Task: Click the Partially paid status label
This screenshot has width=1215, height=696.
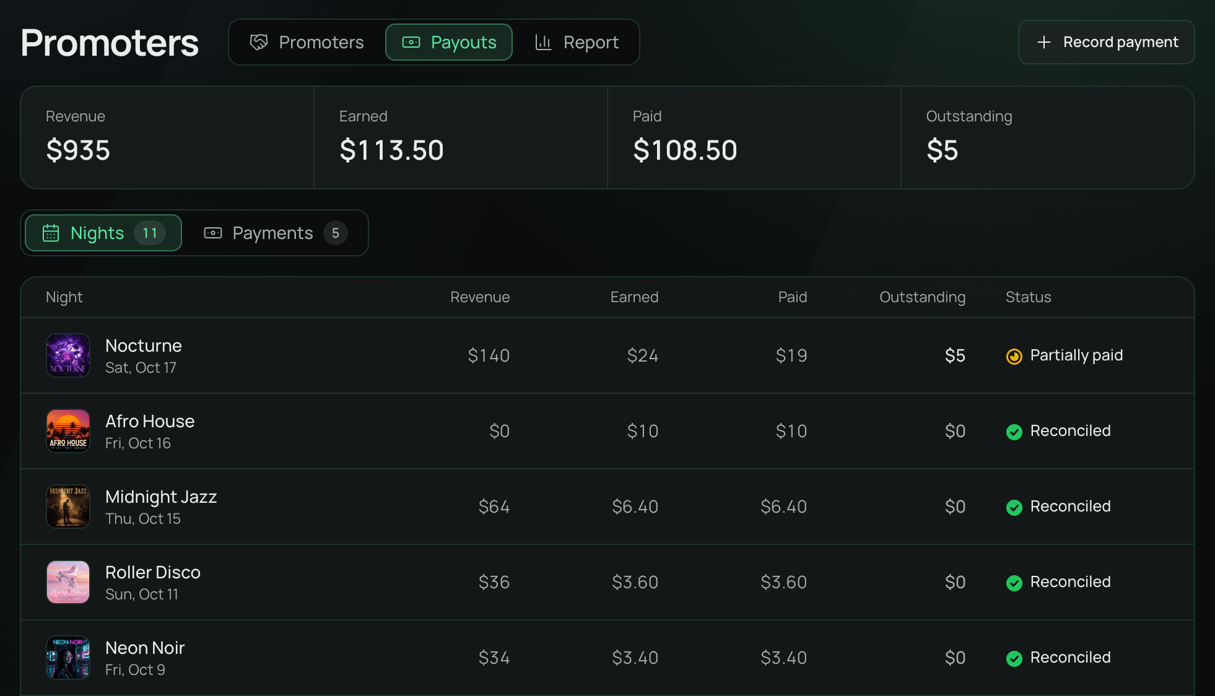Action: [x=1076, y=355]
